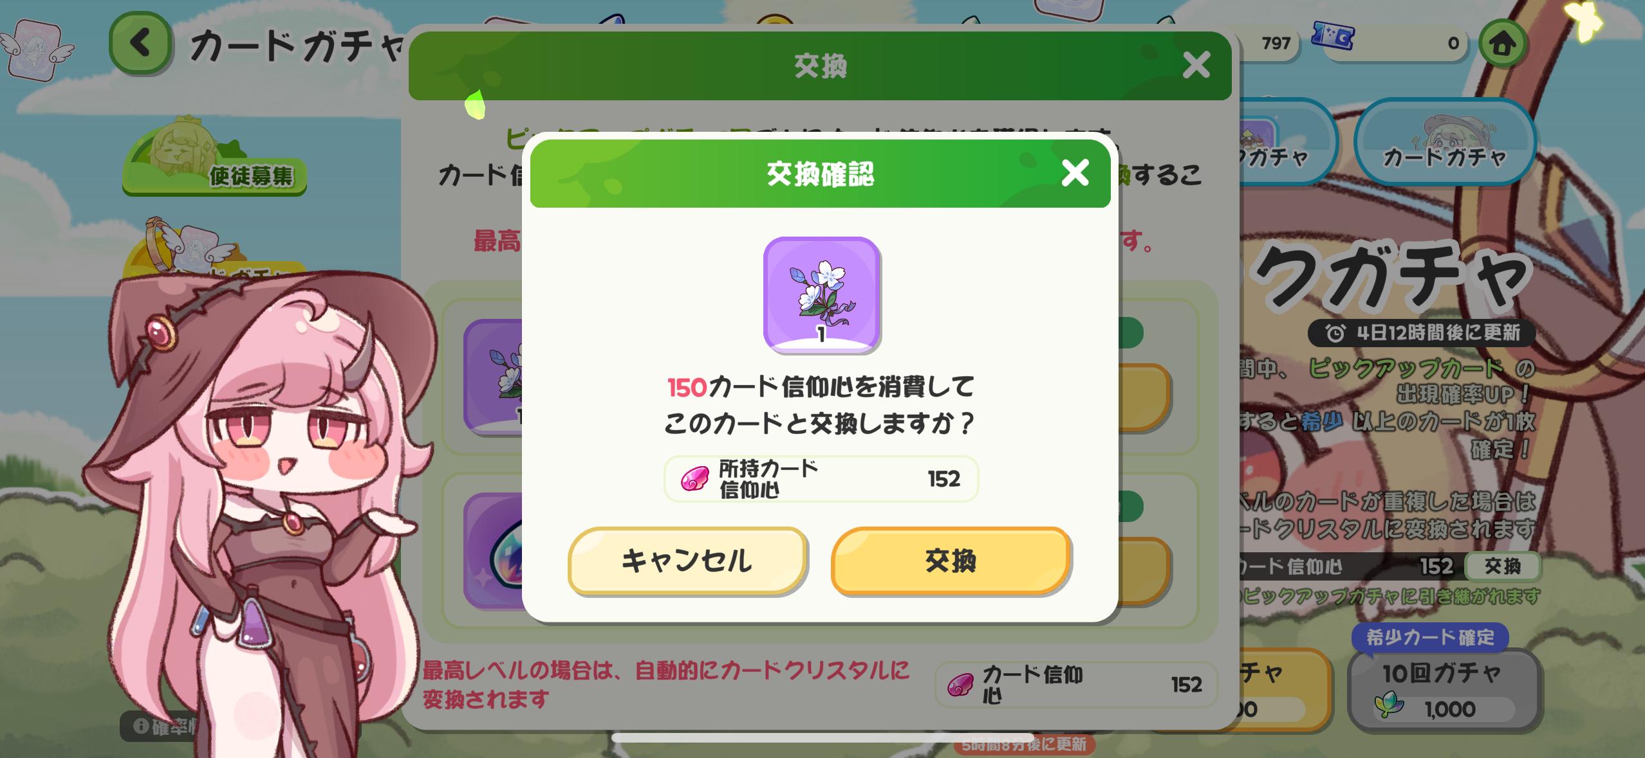The height and width of the screenshot is (758, 1645).
Task: Close the 交換 exchange window
Action: coord(1196,65)
